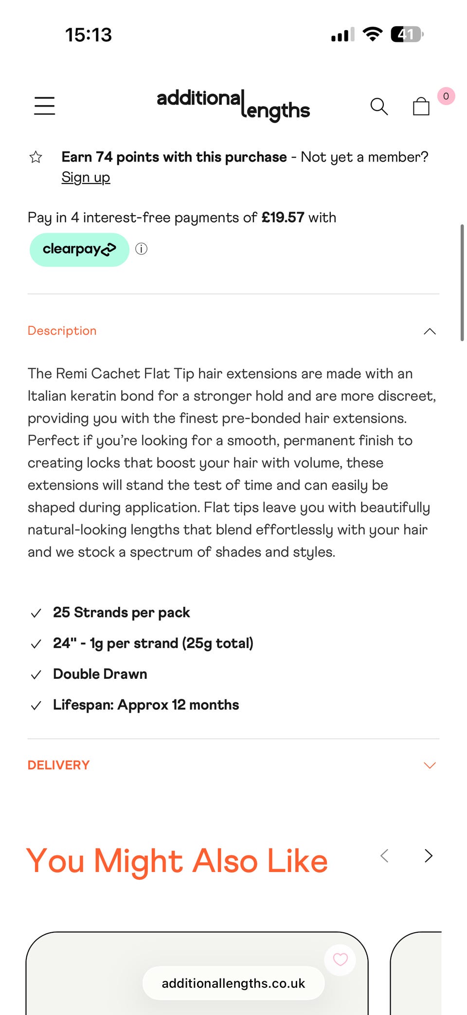Go to previous recommended product arrow
This screenshot has height=1015, width=467.
384,856
